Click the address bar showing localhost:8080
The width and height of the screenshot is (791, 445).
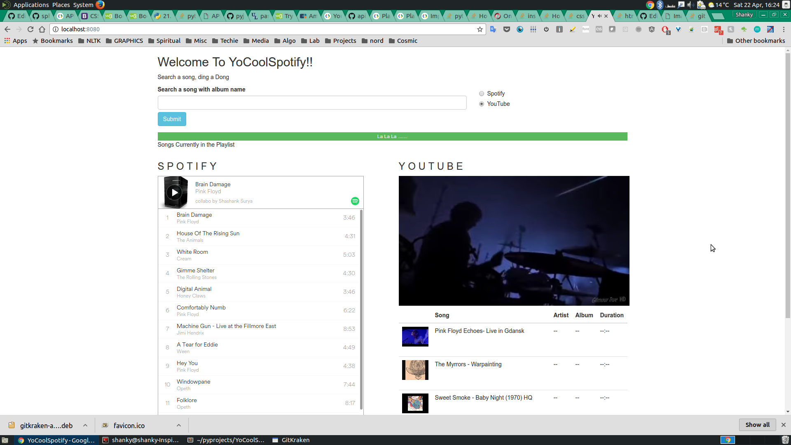(268, 29)
